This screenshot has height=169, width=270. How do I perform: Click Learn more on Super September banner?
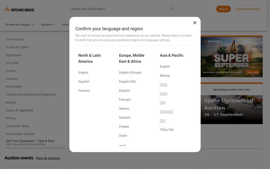[253, 72]
